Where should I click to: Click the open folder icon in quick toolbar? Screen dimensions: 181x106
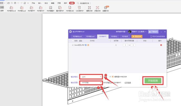click(x=8, y=3)
